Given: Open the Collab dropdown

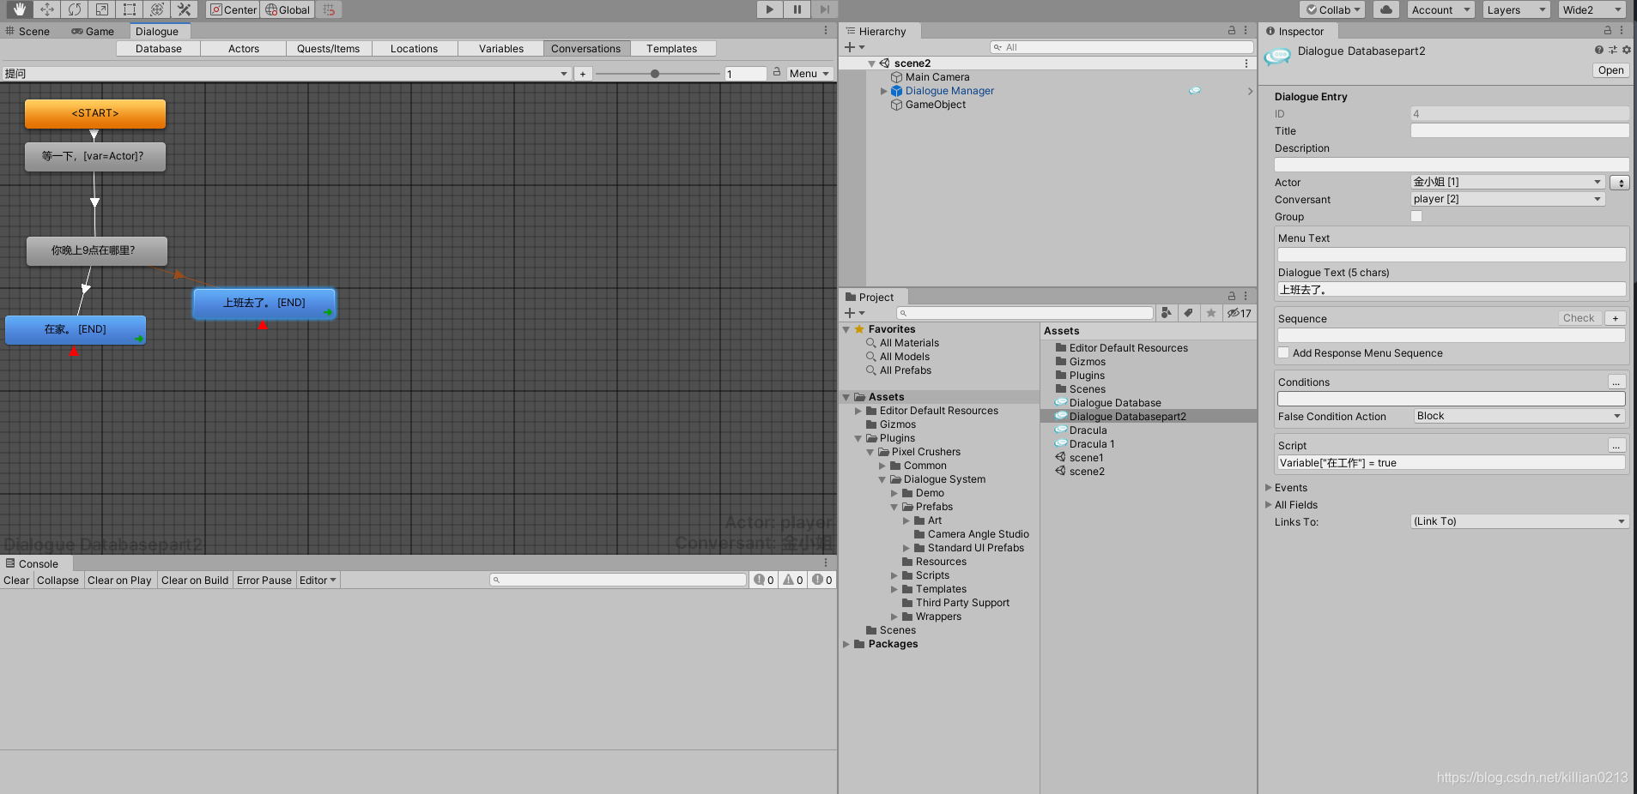Looking at the screenshot, I should [x=1332, y=9].
